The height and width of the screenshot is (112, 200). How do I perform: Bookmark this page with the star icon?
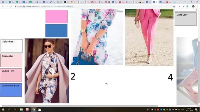coord(174,7)
